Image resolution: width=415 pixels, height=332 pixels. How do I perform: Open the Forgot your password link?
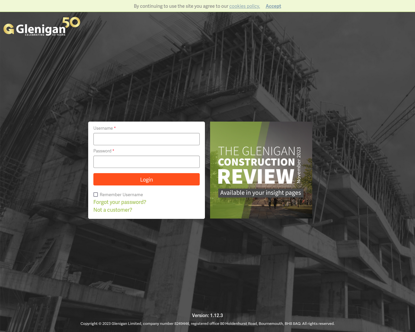(x=120, y=202)
